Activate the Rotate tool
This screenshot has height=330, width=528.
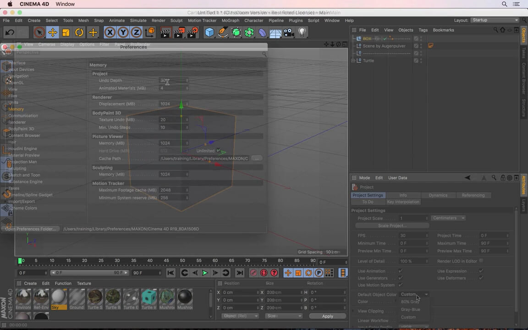80,32
